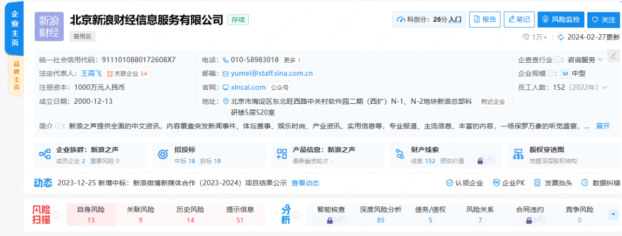The width and height of the screenshot is (622, 236).
Task: Click 企业PK compare button
Action: (x=508, y=183)
